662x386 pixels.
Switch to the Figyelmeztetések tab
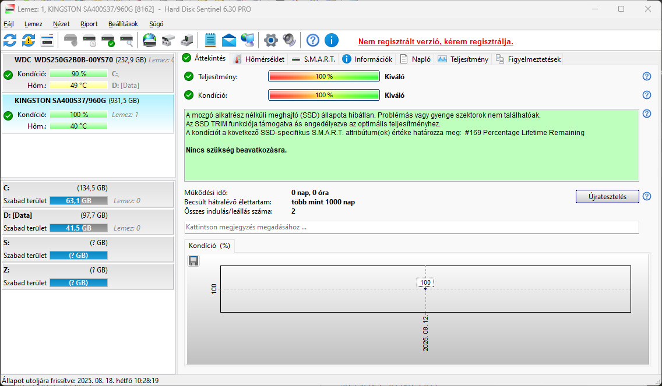coord(528,59)
